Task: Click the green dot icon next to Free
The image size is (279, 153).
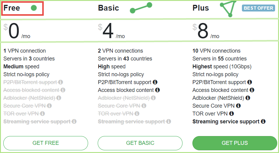Action: click(x=34, y=8)
